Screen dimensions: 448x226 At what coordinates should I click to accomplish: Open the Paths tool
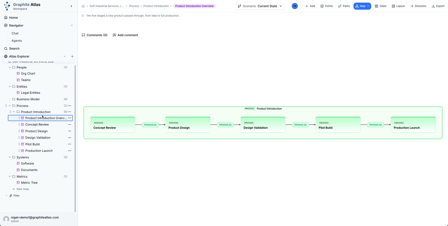coord(344,6)
